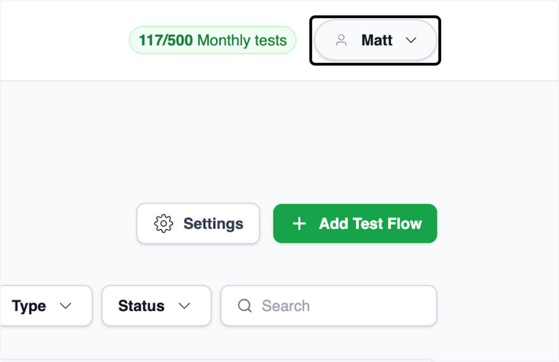Viewport: 559px width, 362px height.
Task: Select the Matt username label
Action: 377,40
